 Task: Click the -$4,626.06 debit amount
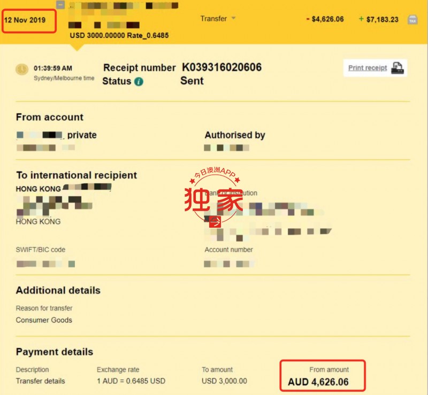point(325,19)
